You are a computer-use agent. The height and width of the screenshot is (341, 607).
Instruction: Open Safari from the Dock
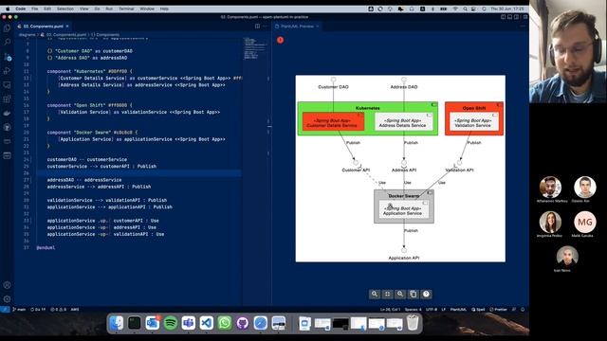tap(261, 323)
